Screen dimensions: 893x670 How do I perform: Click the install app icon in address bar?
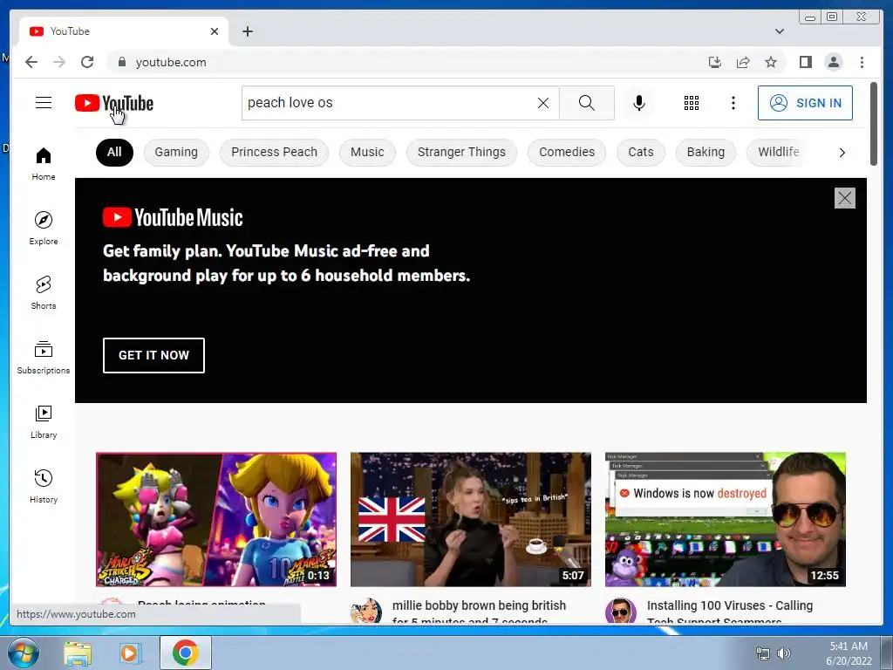coord(715,62)
